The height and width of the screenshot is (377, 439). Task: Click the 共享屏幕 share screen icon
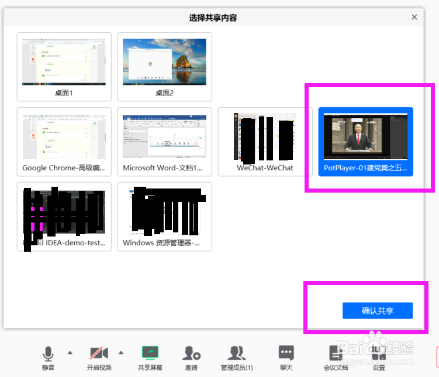[x=150, y=353]
